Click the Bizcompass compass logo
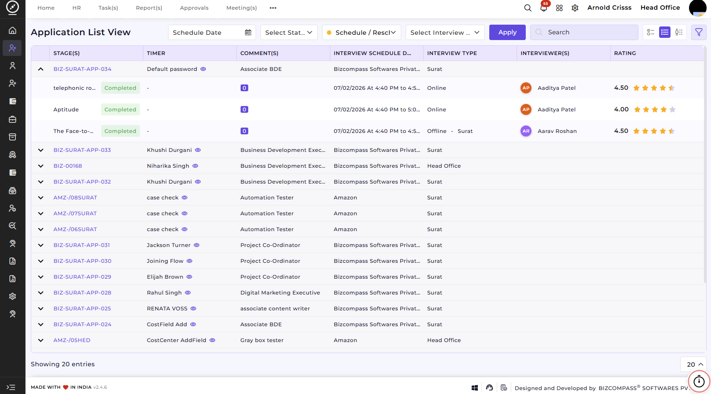Image resolution: width=711 pixels, height=394 pixels. [x=12, y=7]
